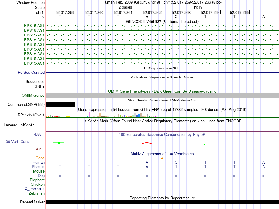279x209 pixels.
Task: Open Repeating Elements by RepeatMasker title
Action: (162, 198)
